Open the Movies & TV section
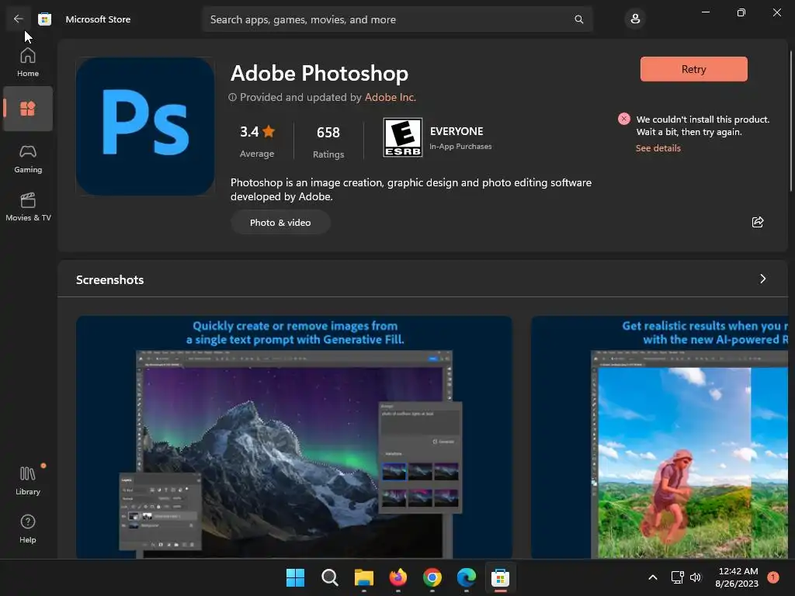The height and width of the screenshot is (596, 795). [28, 206]
